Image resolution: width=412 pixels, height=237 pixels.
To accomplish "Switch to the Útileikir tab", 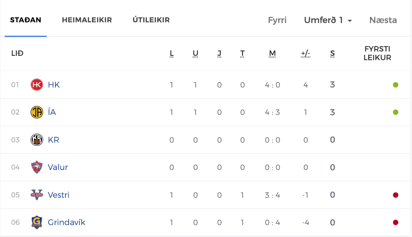I will tap(151, 20).
